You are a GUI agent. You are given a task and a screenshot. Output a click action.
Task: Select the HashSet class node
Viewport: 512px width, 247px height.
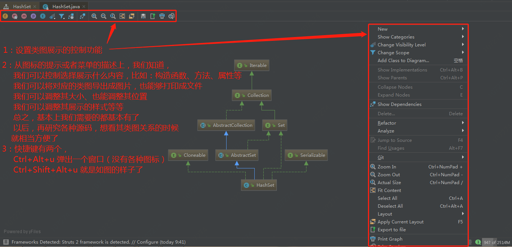tap(259, 185)
